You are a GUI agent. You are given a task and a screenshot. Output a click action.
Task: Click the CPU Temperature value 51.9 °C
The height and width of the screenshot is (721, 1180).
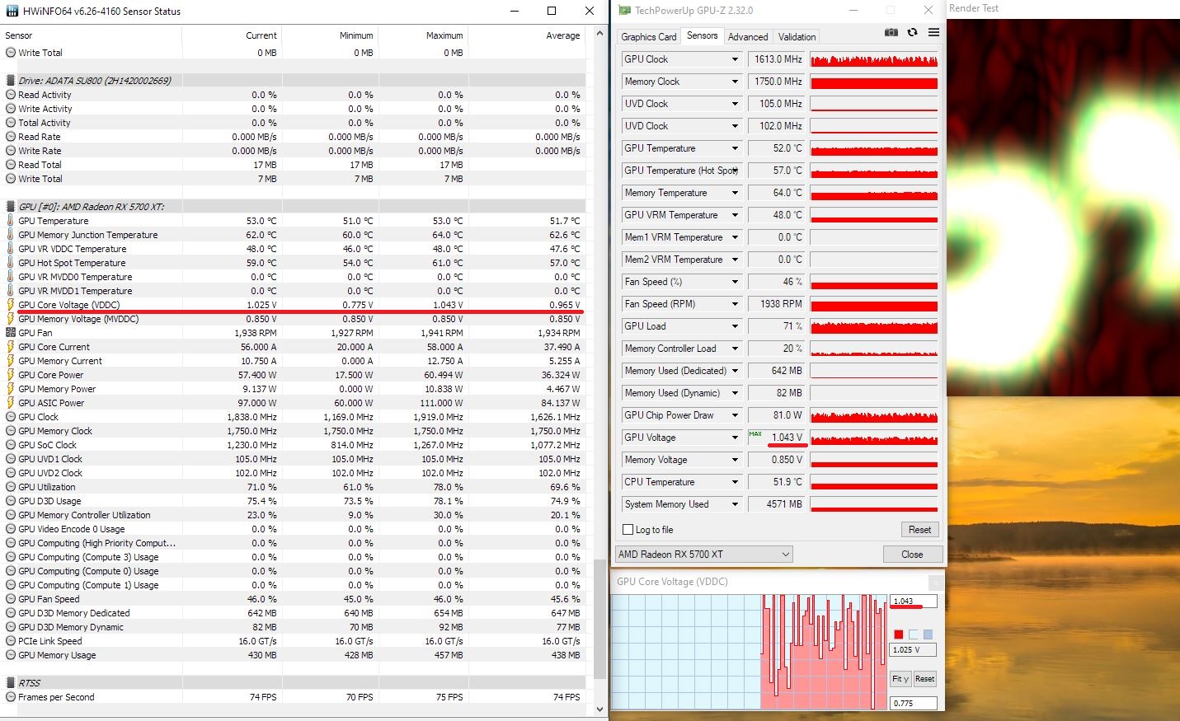[777, 482]
